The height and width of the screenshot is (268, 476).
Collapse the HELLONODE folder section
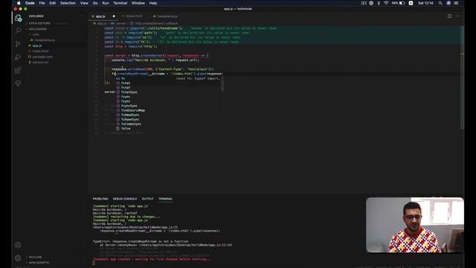click(x=38, y=29)
